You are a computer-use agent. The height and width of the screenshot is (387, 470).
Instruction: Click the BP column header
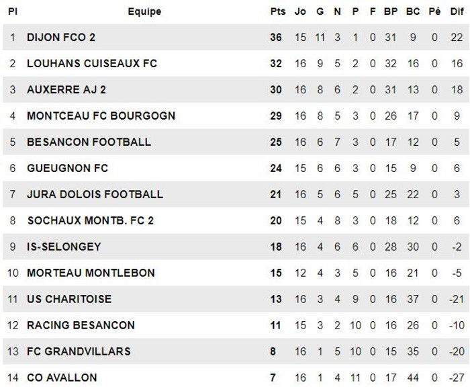(x=391, y=11)
